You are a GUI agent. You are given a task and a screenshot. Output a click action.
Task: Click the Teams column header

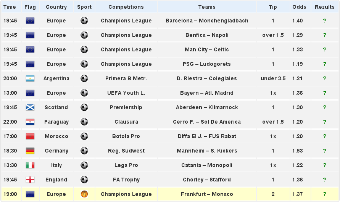[x=207, y=7]
